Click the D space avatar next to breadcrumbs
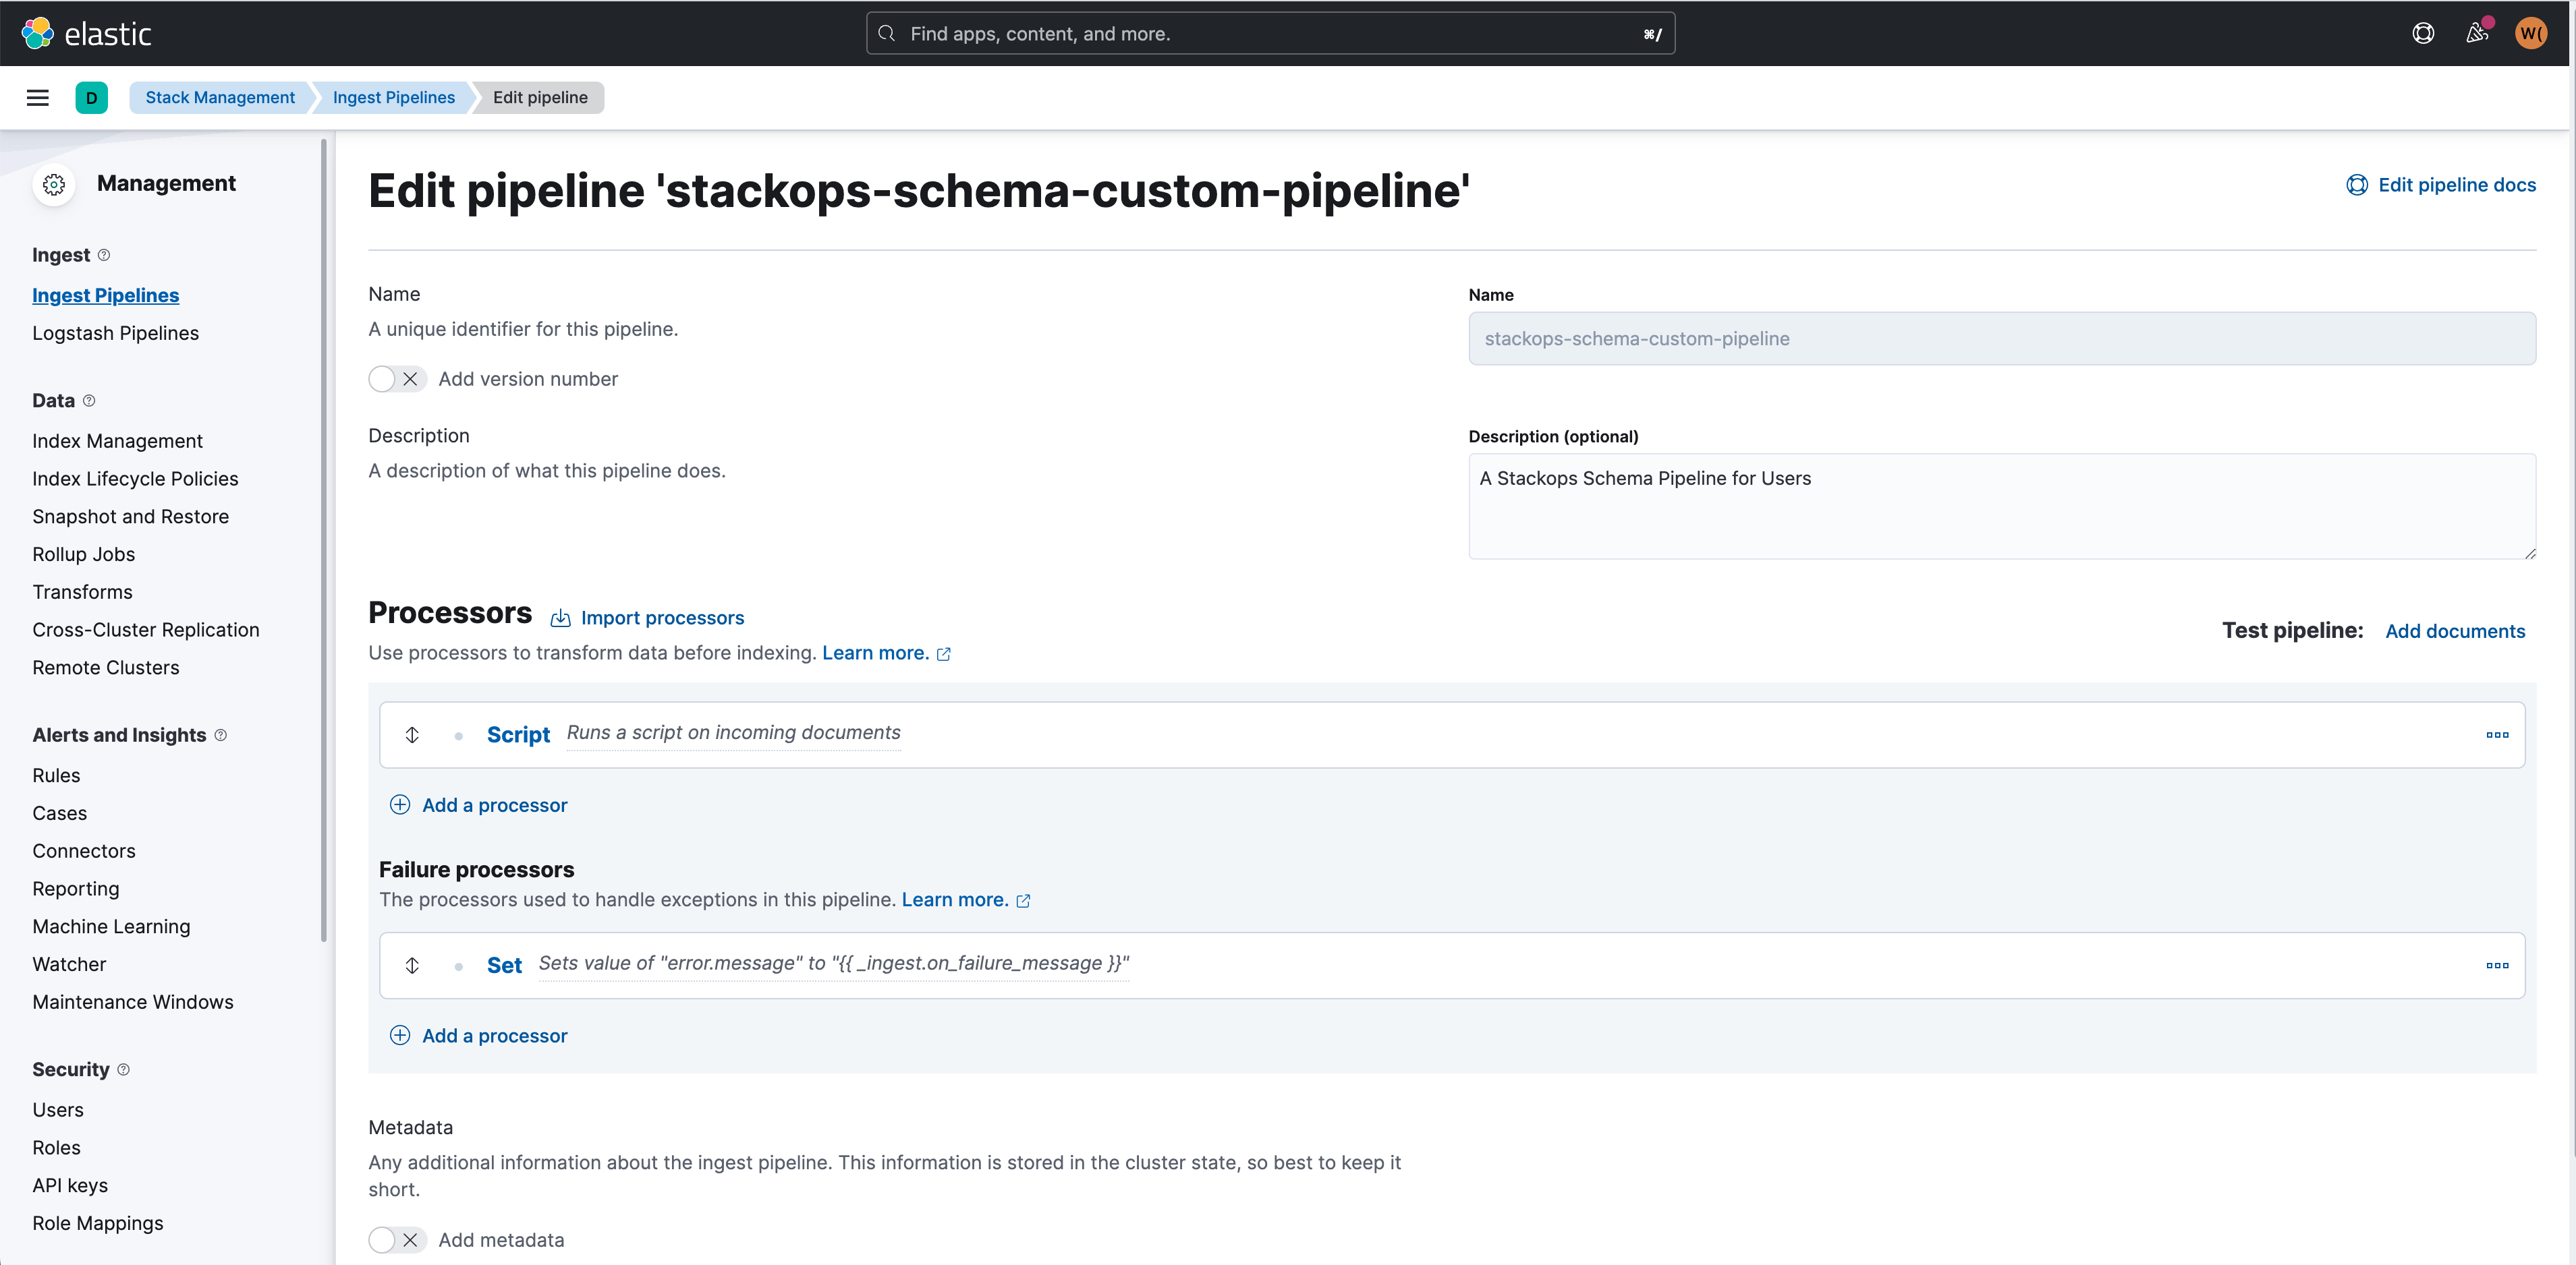 pos(92,97)
